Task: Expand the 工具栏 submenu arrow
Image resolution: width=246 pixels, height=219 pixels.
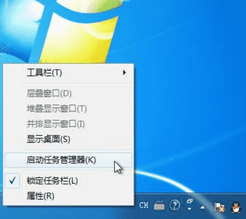Action: tap(125, 72)
